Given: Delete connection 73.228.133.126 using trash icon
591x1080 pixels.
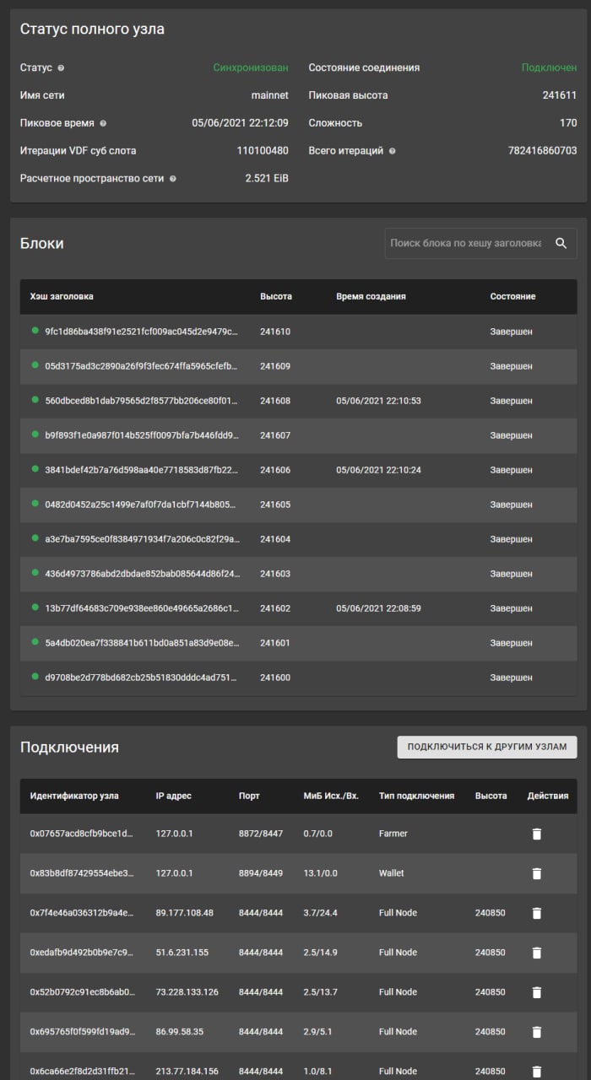Looking at the screenshot, I should tap(537, 992).
